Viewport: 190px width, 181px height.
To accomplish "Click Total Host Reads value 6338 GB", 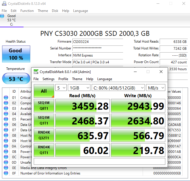I will 174,41.
